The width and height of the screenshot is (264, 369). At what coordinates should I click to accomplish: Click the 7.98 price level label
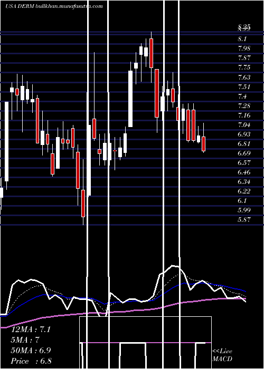(244, 48)
